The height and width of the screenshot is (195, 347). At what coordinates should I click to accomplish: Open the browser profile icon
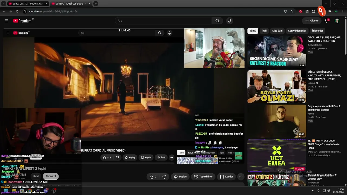[336, 11]
